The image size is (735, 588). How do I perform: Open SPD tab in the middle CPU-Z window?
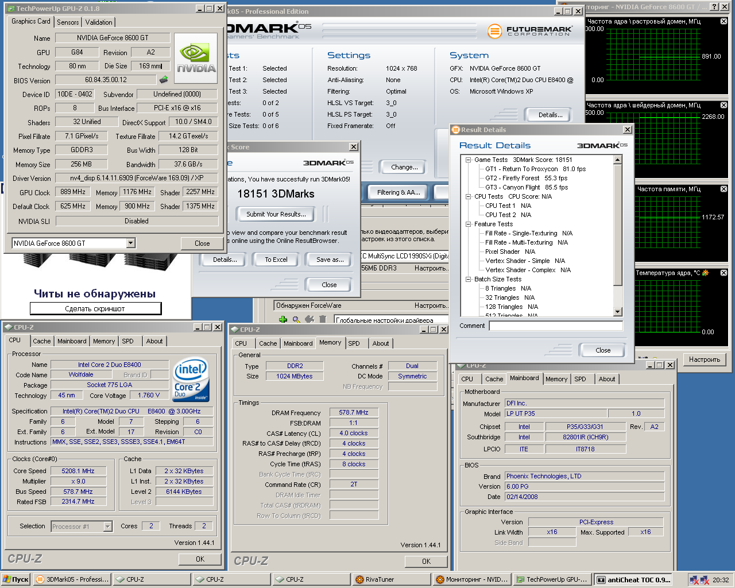point(354,343)
